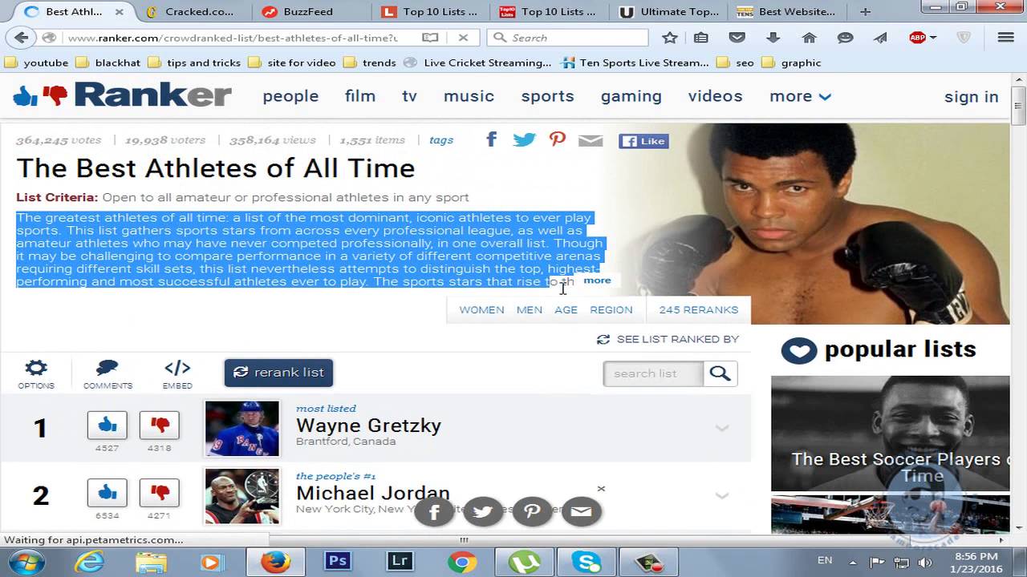
Task: Click floating Twitter share circle
Action: (x=483, y=511)
